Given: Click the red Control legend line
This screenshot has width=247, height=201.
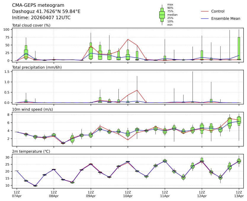Looking at the screenshot, I should tap(205, 11).
